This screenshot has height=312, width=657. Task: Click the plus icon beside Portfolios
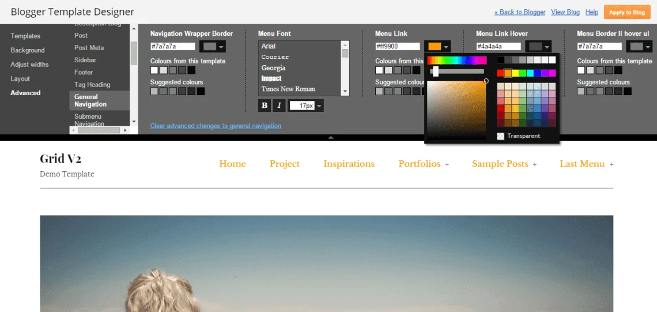(447, 165)
